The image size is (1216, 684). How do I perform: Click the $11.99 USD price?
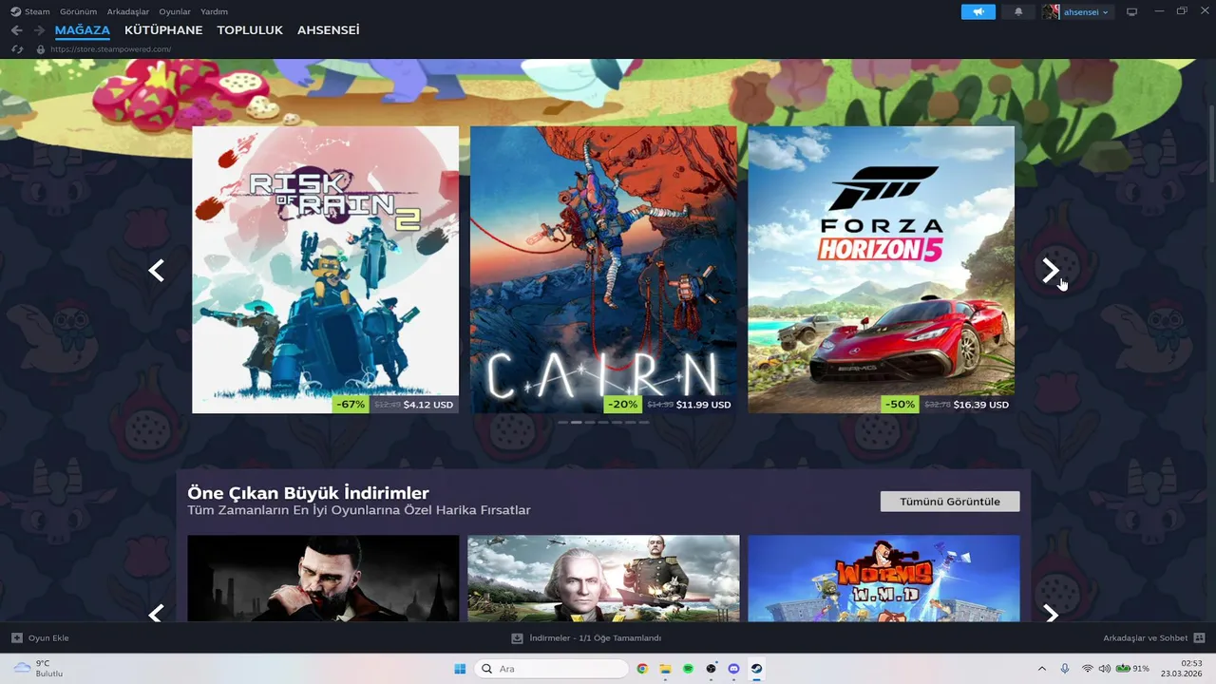(703, 405)
